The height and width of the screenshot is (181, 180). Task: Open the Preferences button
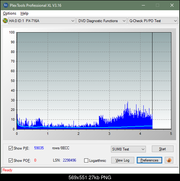[x=150, y=160]
